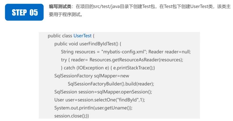233x121 pixels.
Task: Click the blue STEP 05 badge
Action: (x=24, y=13)
